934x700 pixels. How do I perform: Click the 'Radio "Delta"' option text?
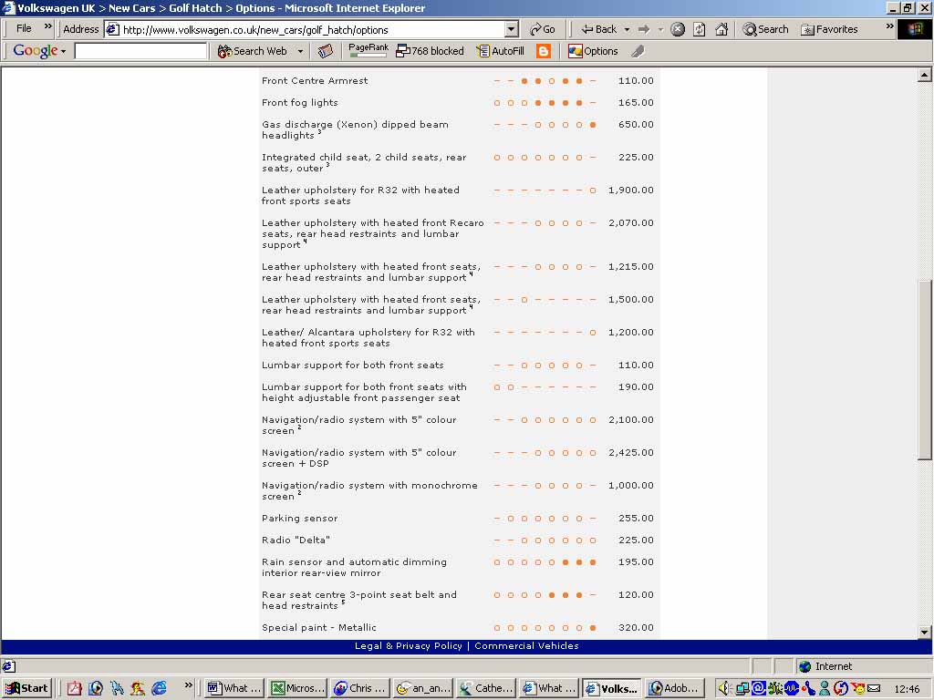[296, 540]
